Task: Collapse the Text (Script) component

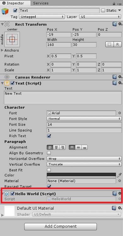Action: tap(2, 83)
